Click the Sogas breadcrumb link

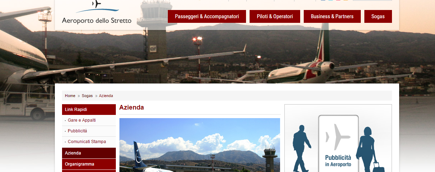(x=87, y=96)
